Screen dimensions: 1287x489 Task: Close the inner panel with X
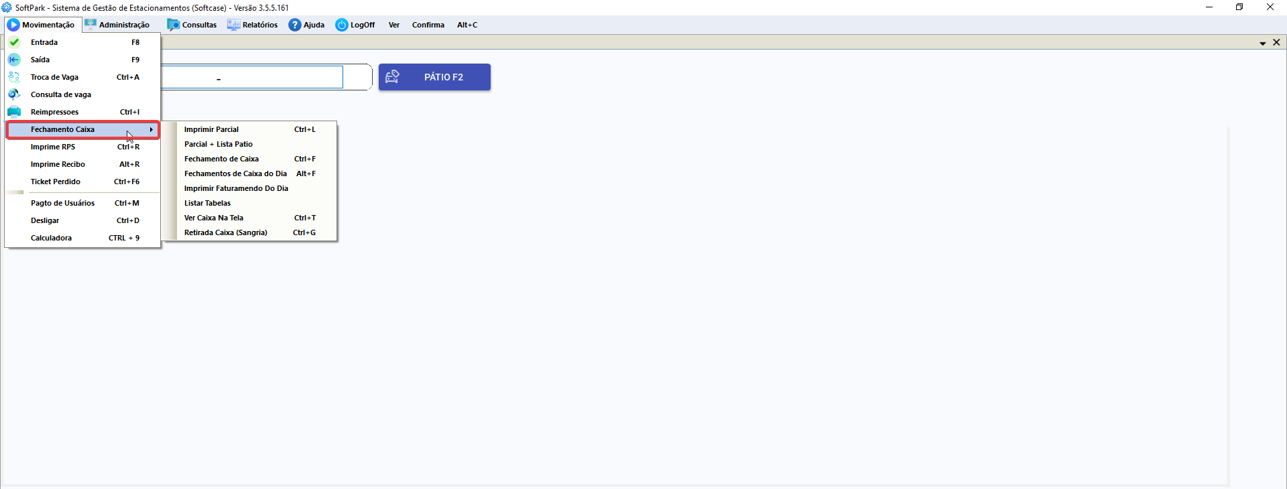pyautogui.click(x=1276, y=42)
